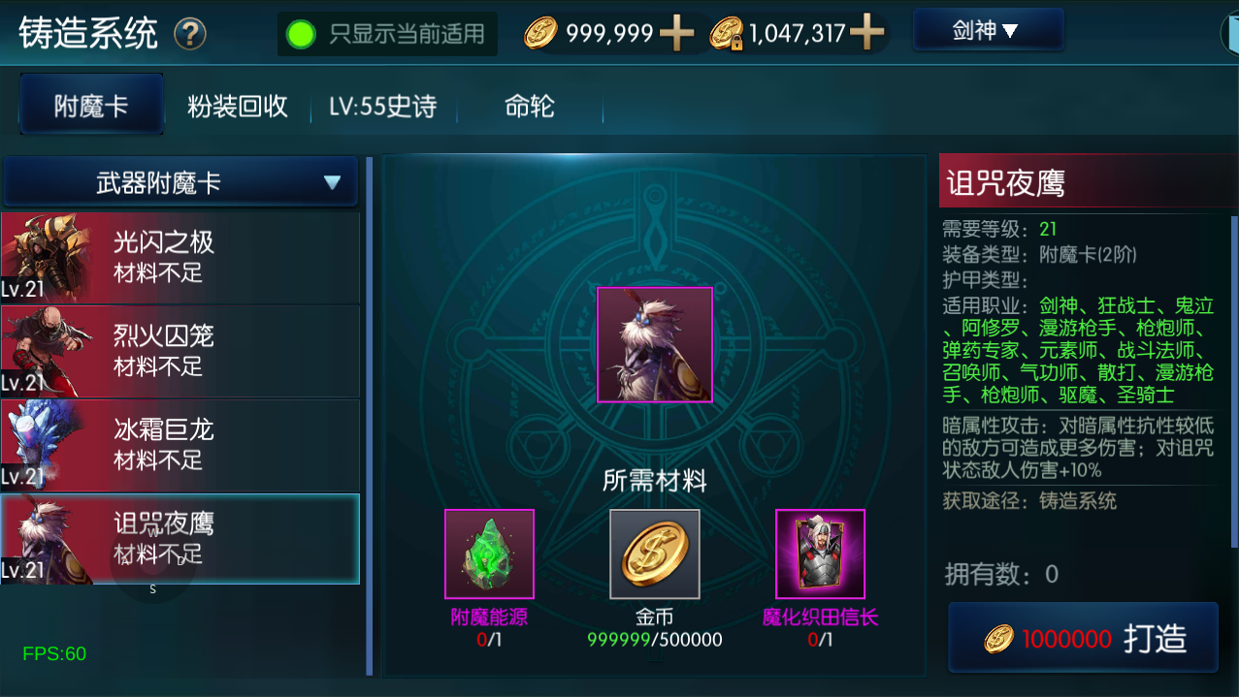Tap the 附魔能源 green crystal material icon
The width and height of the screenshot is (1239, 697).
489,554
